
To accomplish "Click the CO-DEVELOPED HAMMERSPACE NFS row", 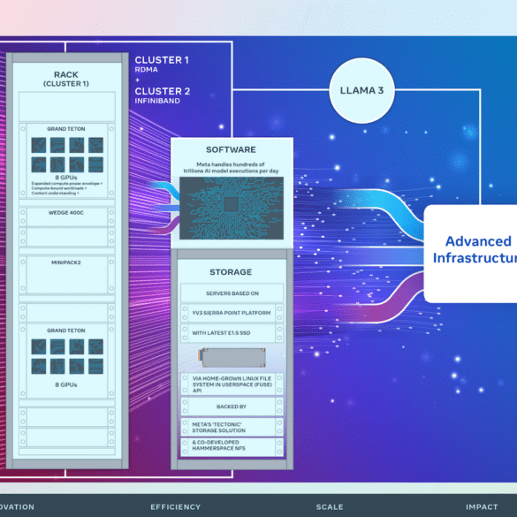I will point(232,447).
